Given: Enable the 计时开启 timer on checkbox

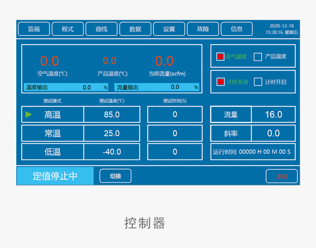Looking at the screenshot, I should point(258,82).
